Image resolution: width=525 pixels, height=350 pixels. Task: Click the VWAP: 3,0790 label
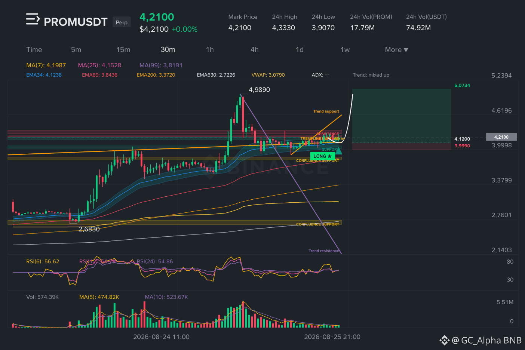[x=268, y=75]
